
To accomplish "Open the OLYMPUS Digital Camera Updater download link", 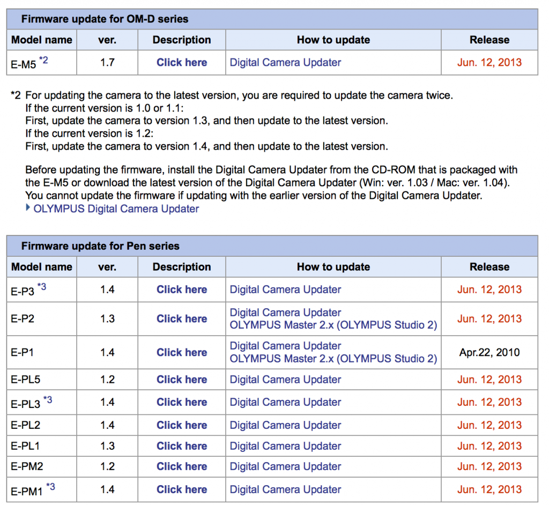I will tap(116, 209).
